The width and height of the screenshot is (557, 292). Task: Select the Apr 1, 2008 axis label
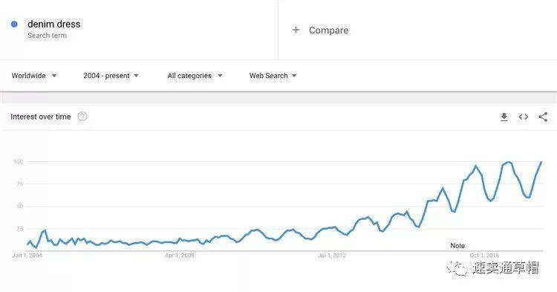tap(180, 256)
